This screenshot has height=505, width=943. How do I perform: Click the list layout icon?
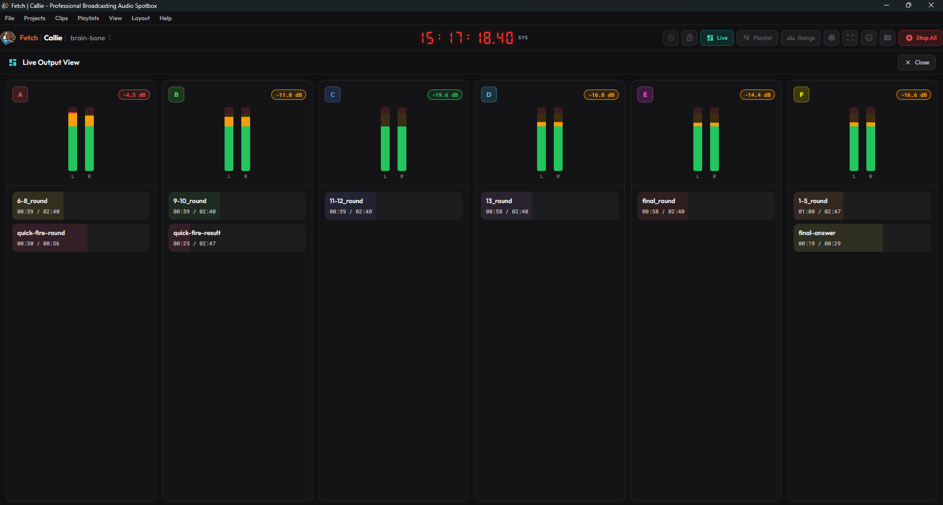887,38
